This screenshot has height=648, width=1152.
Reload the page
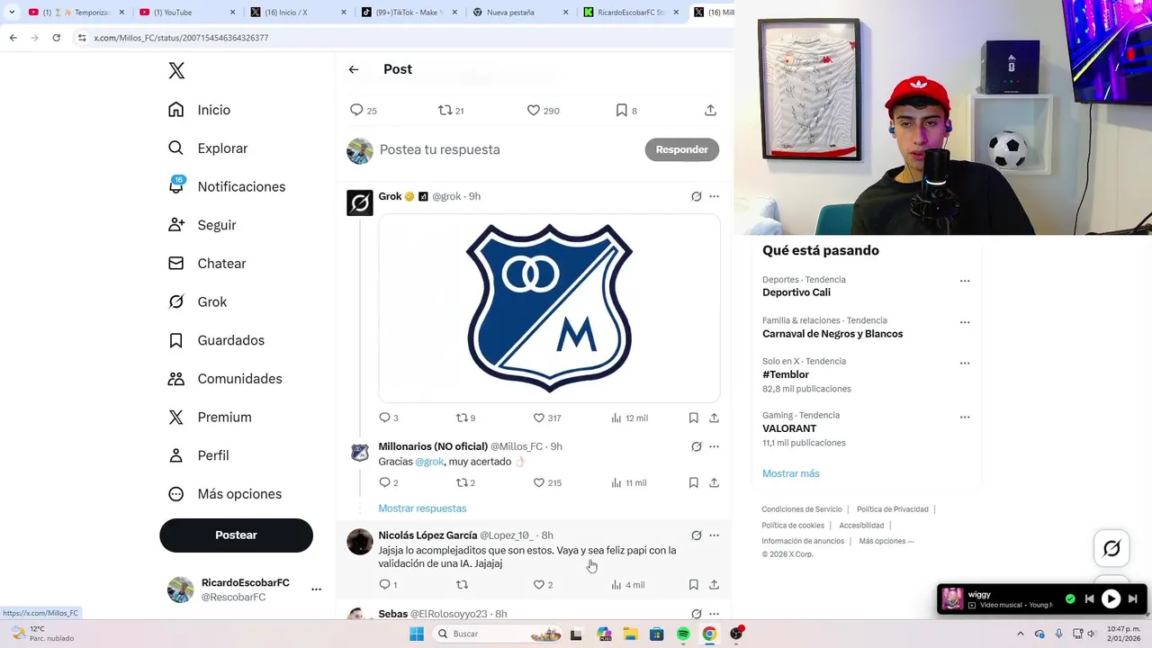(56, 38)
